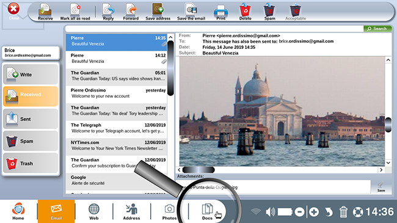This screenshot has height=223, width=397.
Task: Forward the Beautiful Venezia email
Action: point(131,12)
